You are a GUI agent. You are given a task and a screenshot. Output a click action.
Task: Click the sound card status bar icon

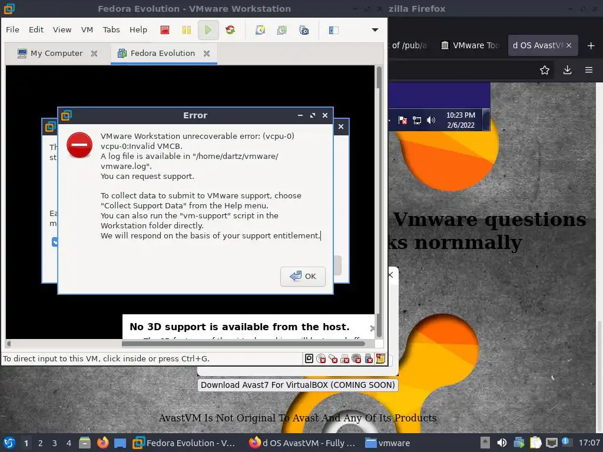point(356,358)
